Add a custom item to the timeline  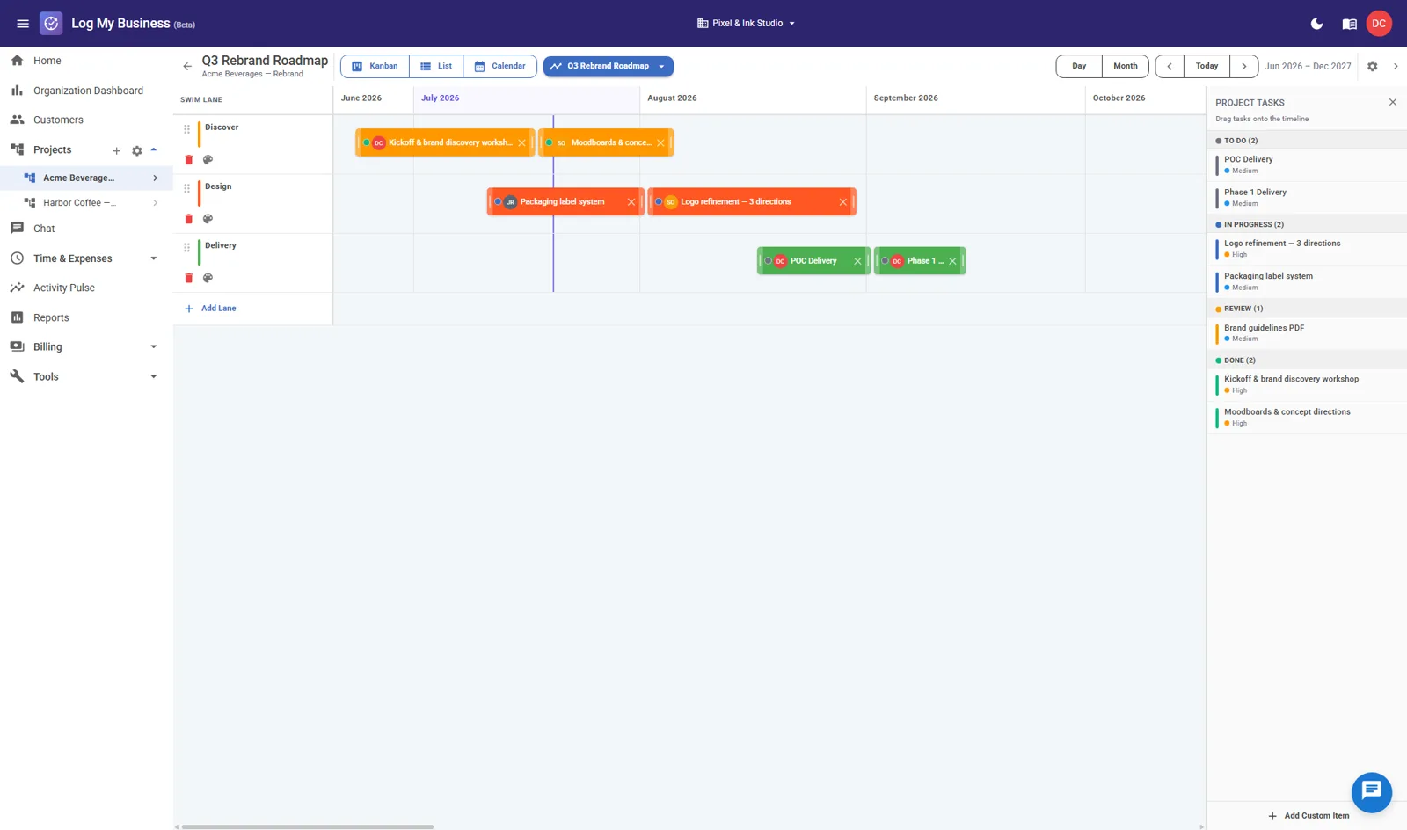pos(1308,816)
